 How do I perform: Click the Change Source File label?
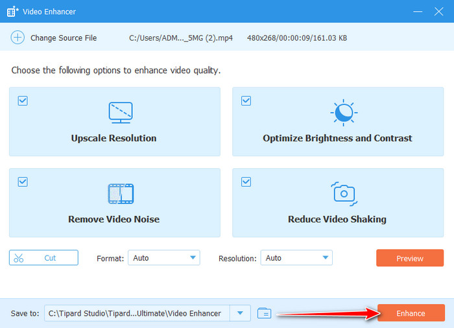click(64, 38)
